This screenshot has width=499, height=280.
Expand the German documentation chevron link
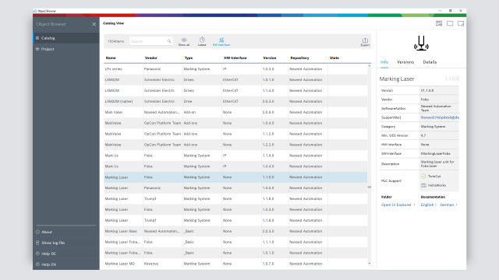point(448,205)
